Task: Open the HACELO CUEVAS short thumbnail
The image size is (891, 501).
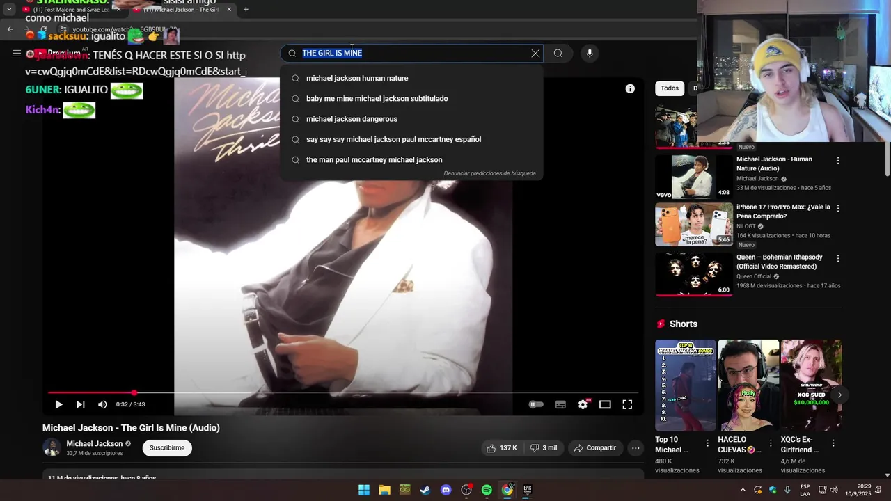Action: coord(748,385)
